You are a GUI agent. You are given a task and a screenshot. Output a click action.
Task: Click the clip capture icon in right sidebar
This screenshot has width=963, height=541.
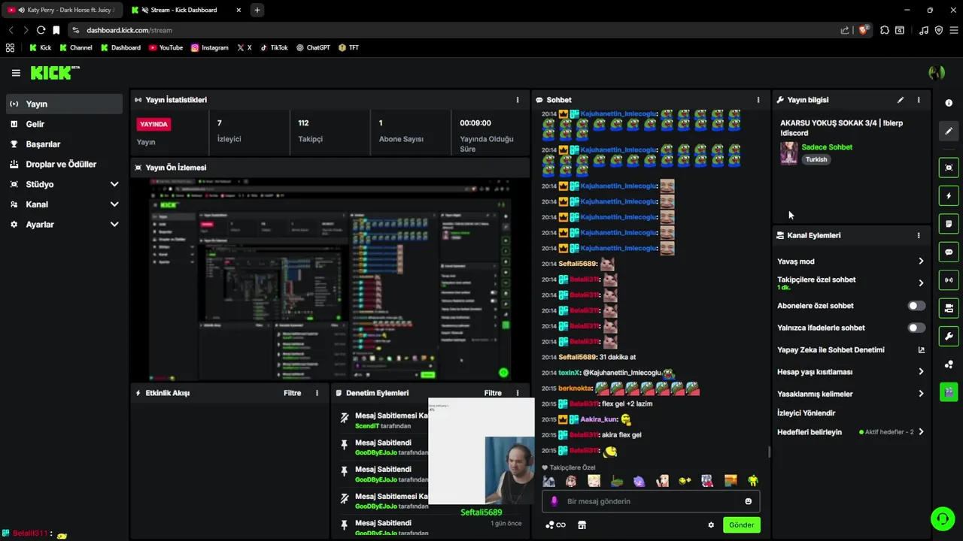click(x=949, y=168)
